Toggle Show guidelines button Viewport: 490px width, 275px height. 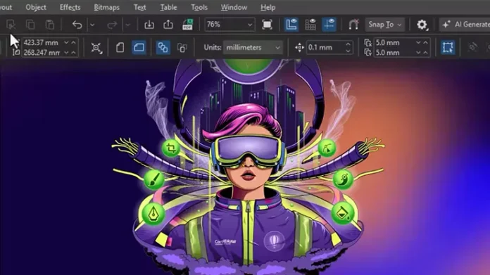point(329,25)
